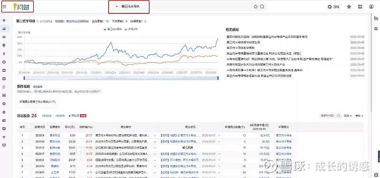Click the cube icon in the right sidebar
The width and height of the screenshot is (380, 178).
coord(376,29)
